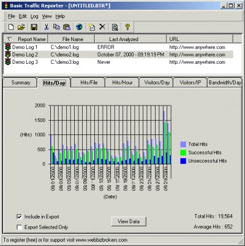Click the URL column header

click(200, 39)
